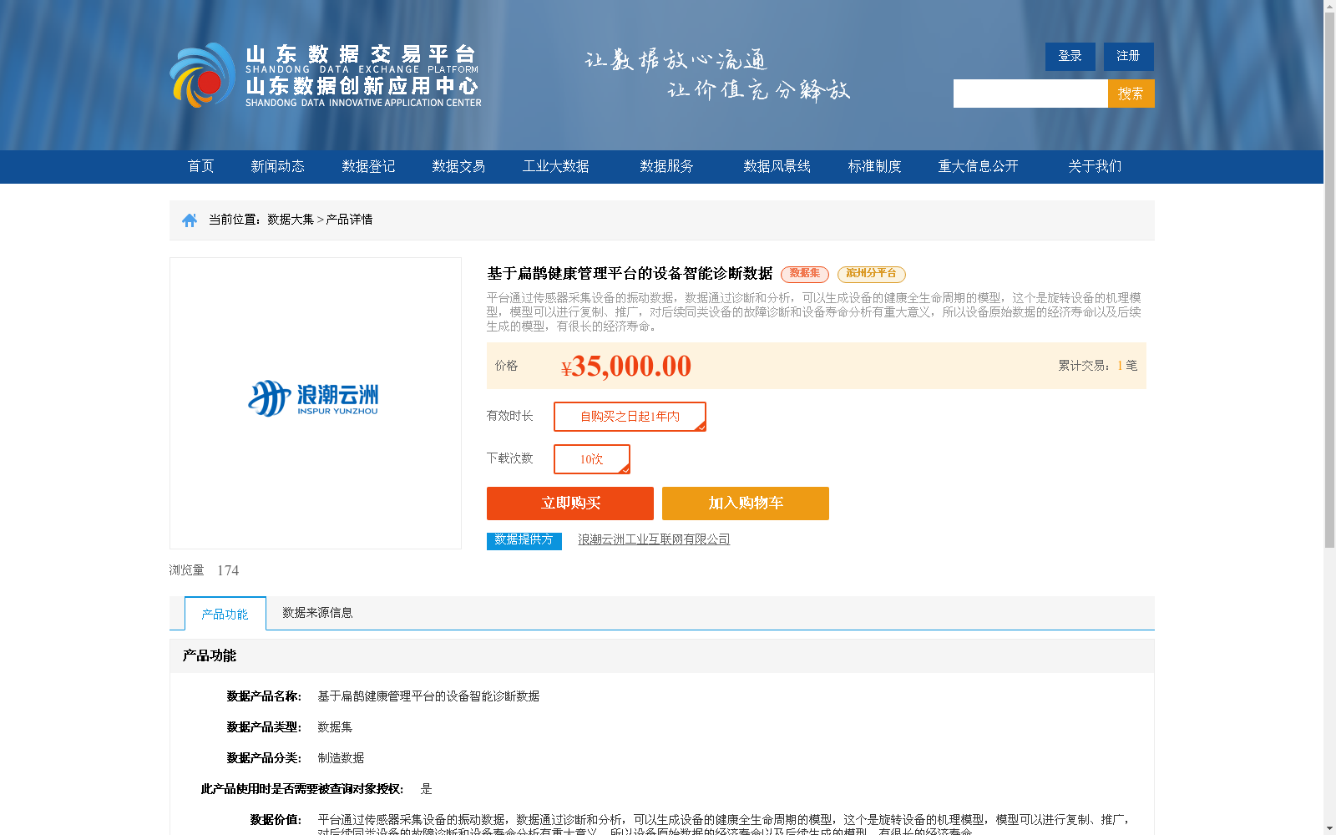Open provider link 浪潮云洲工业互联网有限公司
The width and height of the screenshot is (1336, 835).
tap(654, 539)
